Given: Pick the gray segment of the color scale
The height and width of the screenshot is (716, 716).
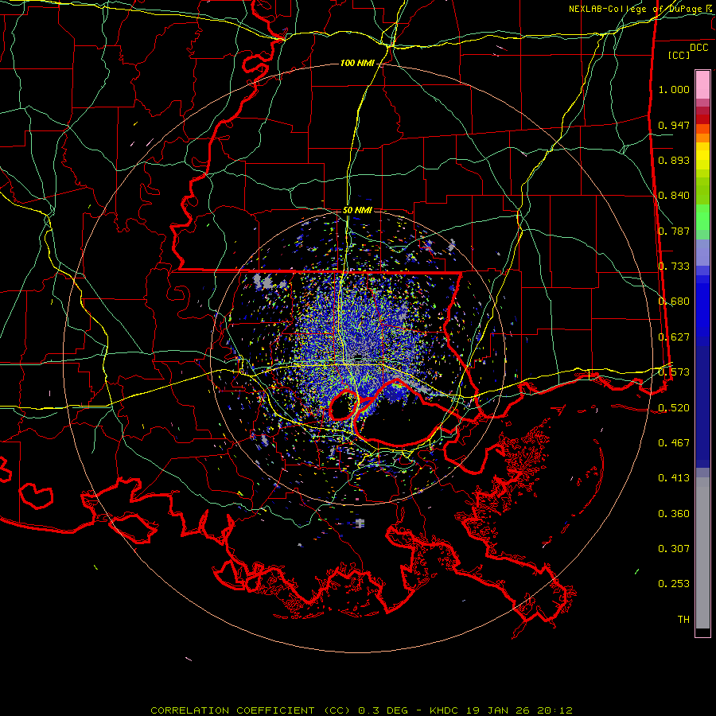Looking at the screenshot, I should coord(702,553).
